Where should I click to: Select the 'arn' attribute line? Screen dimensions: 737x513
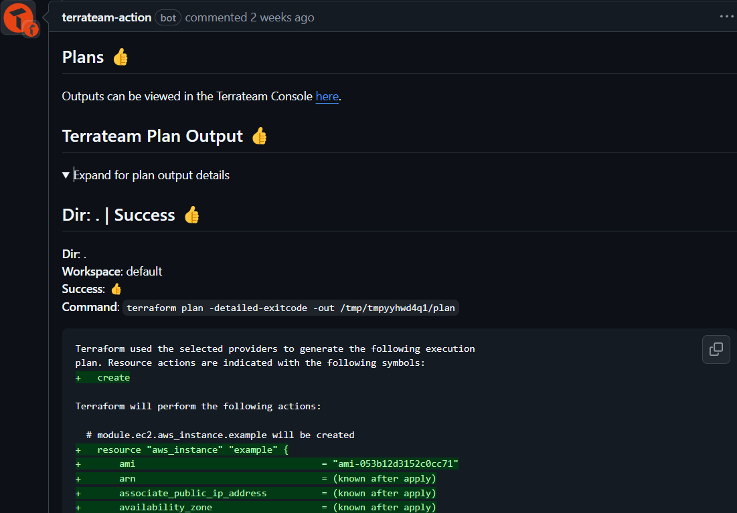tap(256, 479)
